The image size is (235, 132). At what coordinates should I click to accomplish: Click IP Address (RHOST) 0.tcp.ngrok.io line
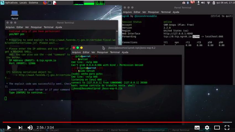click(33, 61)
